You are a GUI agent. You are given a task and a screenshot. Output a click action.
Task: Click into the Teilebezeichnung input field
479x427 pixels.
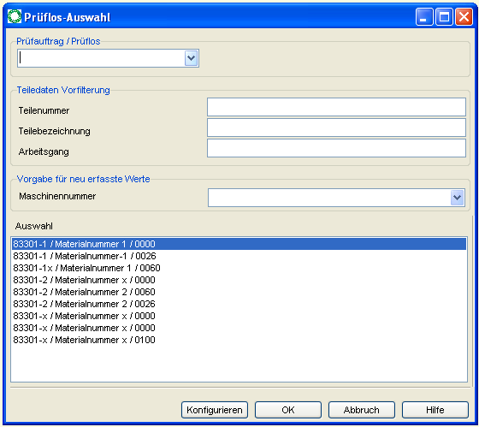[336, 128]
